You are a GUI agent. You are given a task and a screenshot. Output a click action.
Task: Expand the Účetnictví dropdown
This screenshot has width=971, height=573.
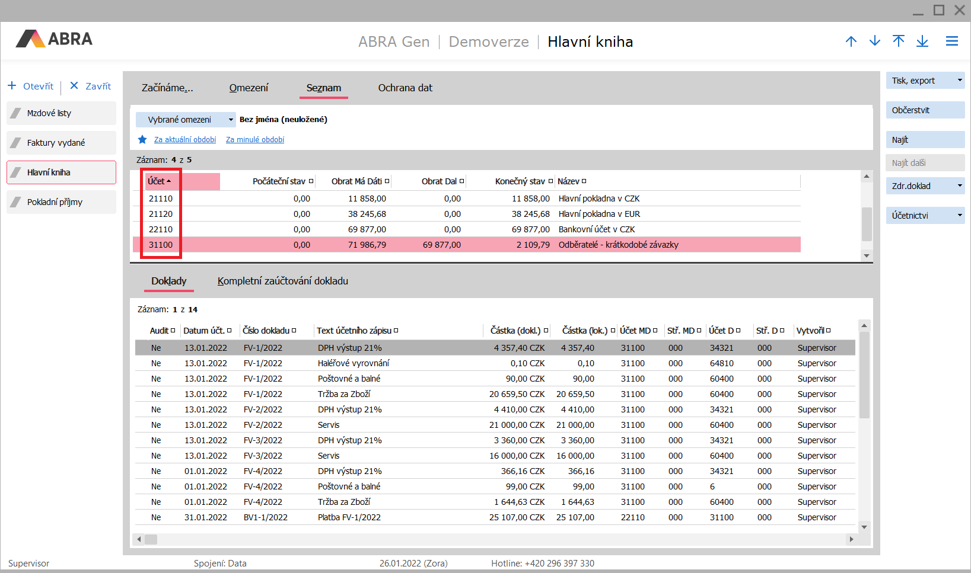coord(959,216)
